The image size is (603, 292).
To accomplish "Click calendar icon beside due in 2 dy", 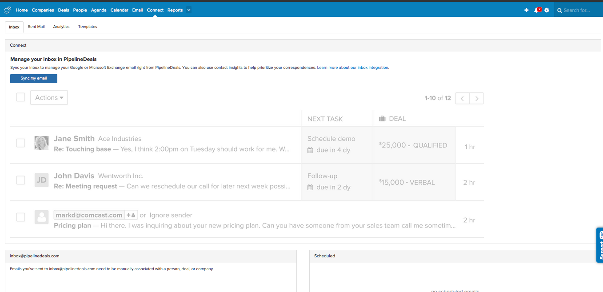I will tap(310, 188).
